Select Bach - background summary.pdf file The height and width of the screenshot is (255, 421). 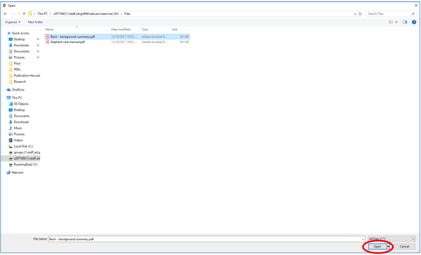pos(74,37)
